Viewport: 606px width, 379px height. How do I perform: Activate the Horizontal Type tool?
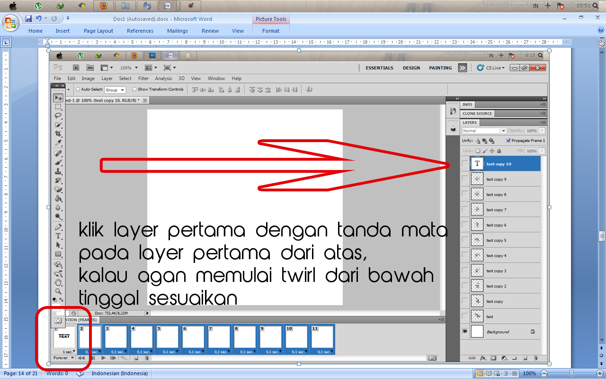[58, 235]
